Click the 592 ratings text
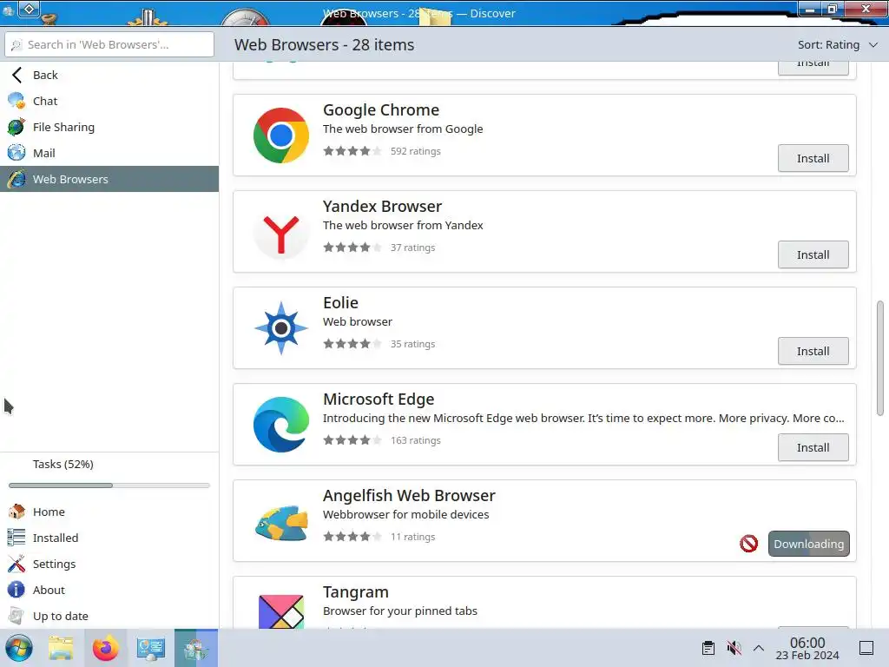 tap(416, 151)
